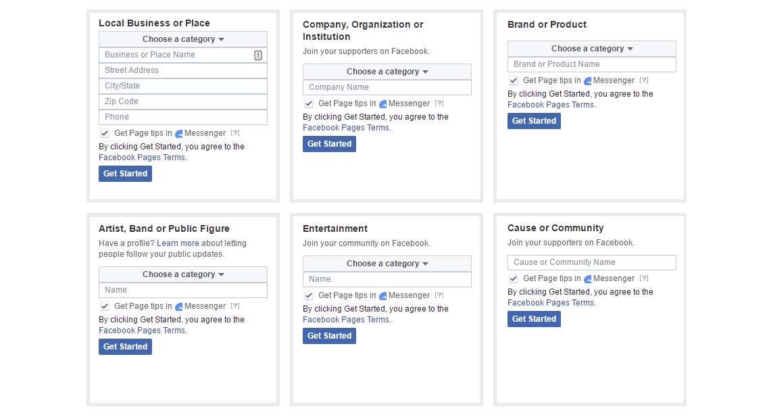Expand Choose a category in Brand or Product
The width and height of the screenshot is (769, 415).
click(x=591, y=49)
